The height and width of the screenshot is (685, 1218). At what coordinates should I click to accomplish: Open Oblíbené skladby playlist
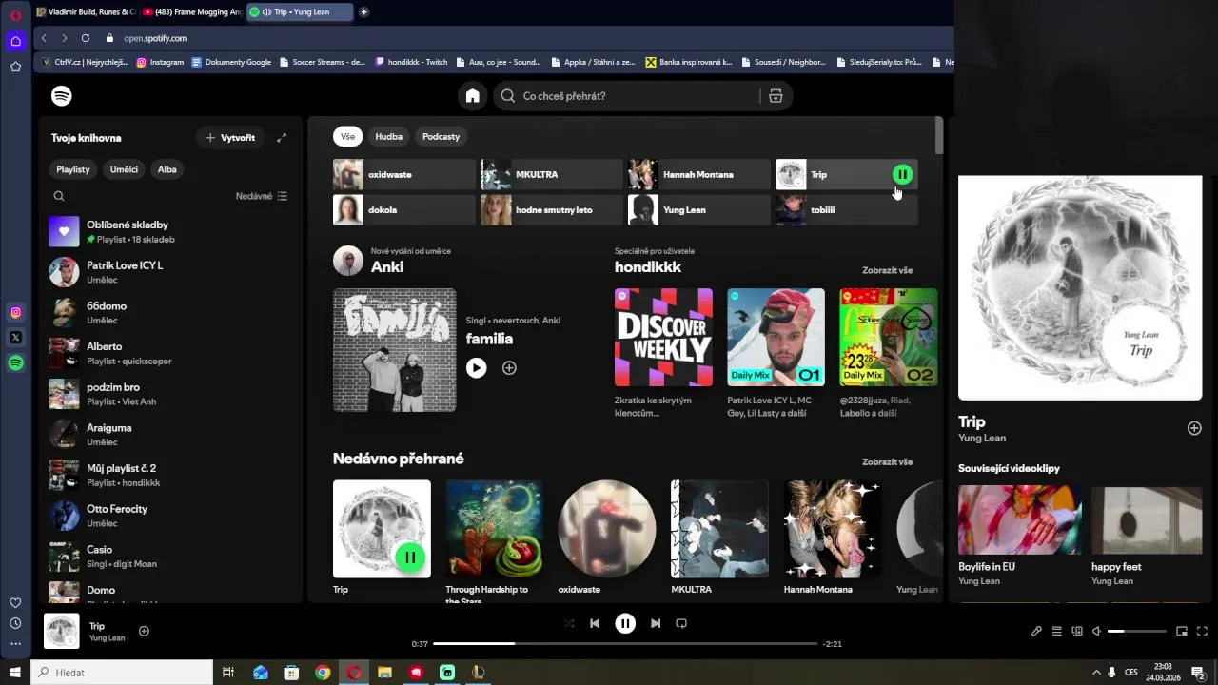pos(171,231)
